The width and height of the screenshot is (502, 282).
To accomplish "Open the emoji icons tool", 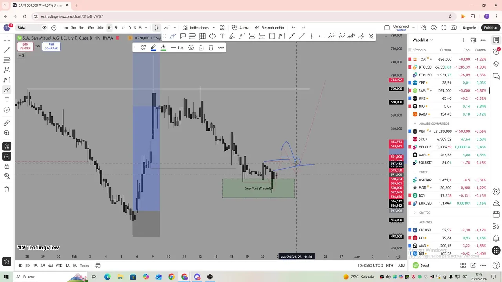I will pyautogui.click(x=7, y=110).
